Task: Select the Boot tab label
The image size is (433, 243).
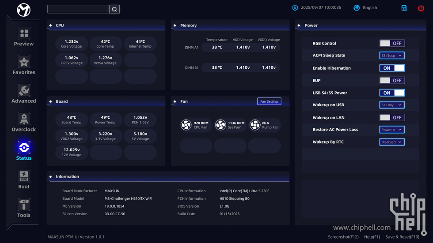Action: coord(24,187)
